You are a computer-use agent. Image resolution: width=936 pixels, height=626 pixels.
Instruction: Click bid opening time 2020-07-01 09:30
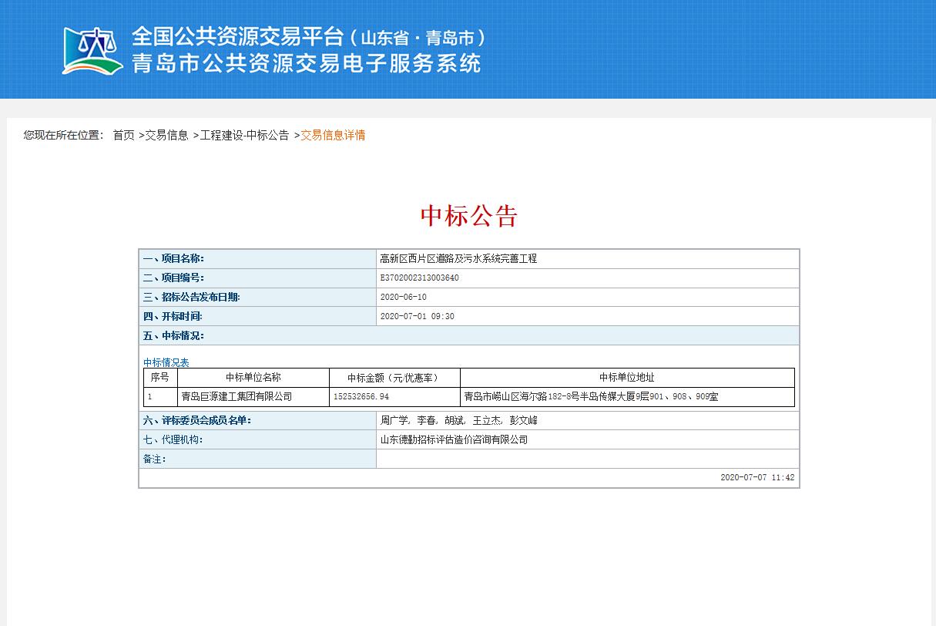417,317
